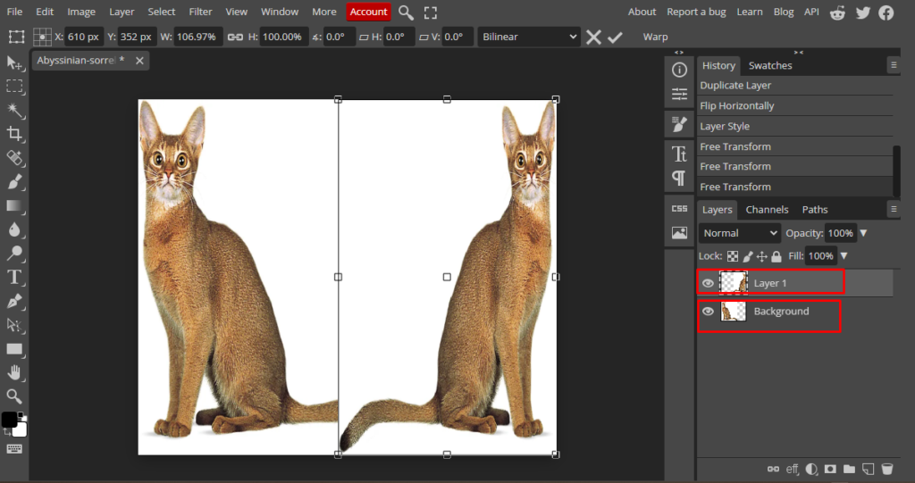Screen dimensions: 915x483
Task: Open the Reddit link icon
Action: [x=837, y=12]
